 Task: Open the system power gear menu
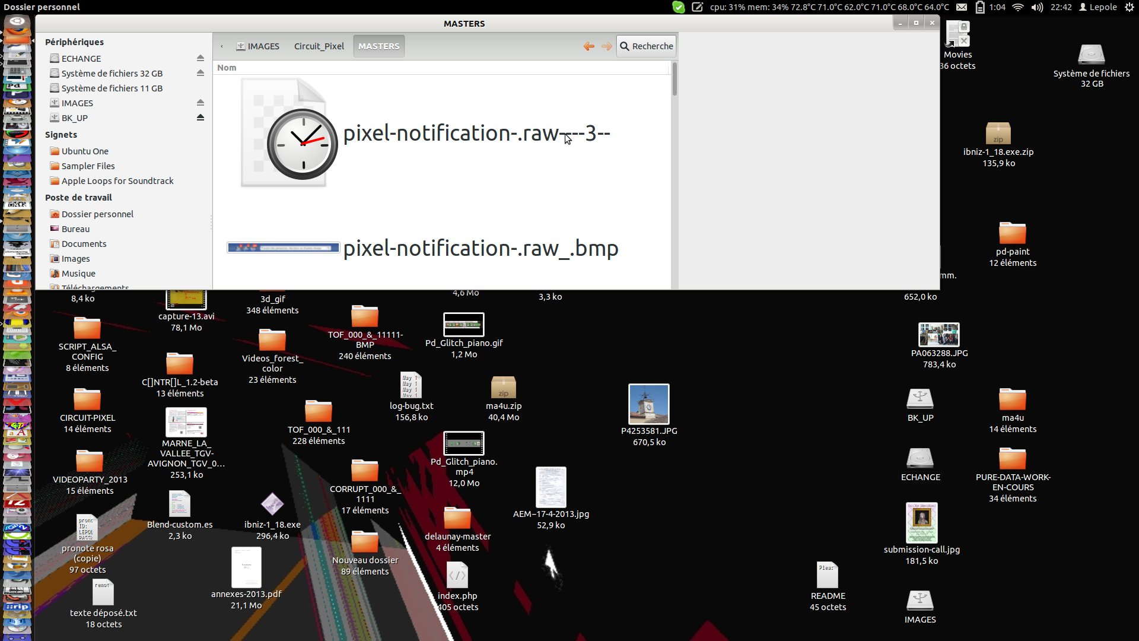pos(1129,7)
